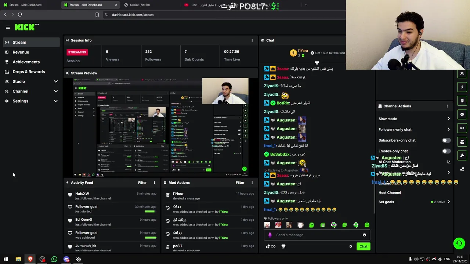The height and width of the screenshot is (264, 470).
Task: Open the channel shop icon below chat
Action: coord(283,246)
